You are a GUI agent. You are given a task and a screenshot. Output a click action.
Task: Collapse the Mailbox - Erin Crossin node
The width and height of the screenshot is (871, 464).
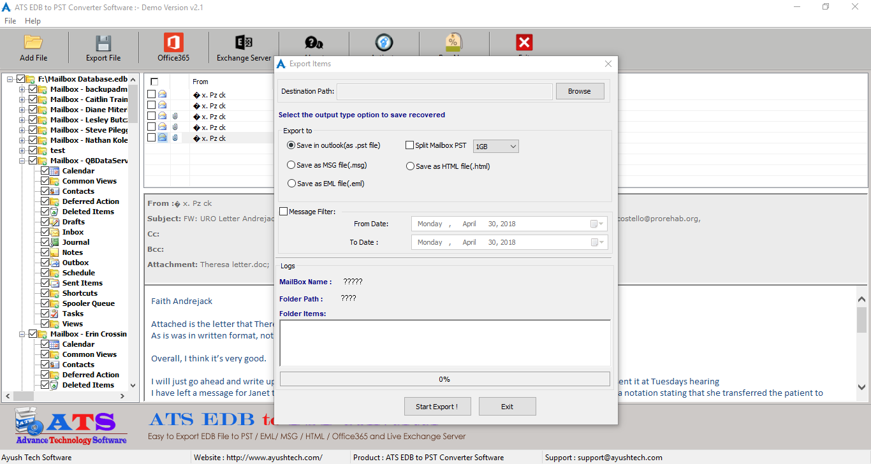coord(22,334)
